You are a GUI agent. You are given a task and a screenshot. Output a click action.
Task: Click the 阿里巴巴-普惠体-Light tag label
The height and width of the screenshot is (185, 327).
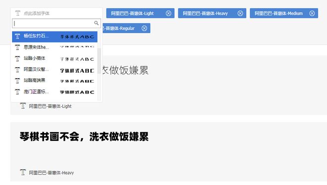(132, 13)
